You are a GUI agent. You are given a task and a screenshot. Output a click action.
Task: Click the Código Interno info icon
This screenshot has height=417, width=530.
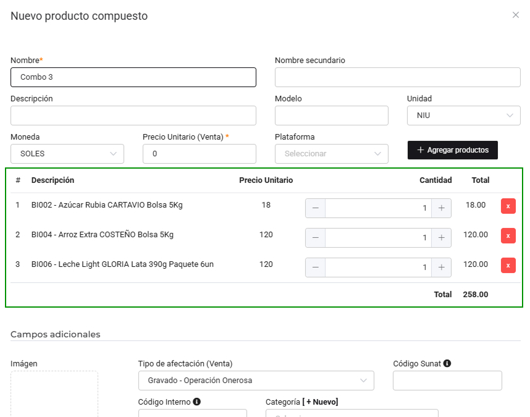point(197,402)
